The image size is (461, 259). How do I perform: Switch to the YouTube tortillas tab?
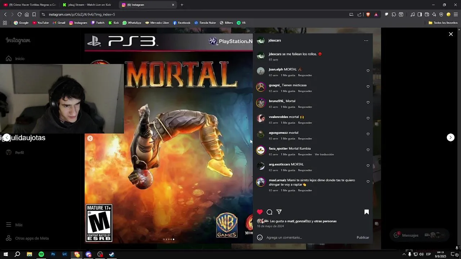pyautogui.click(x=30, y=5)
